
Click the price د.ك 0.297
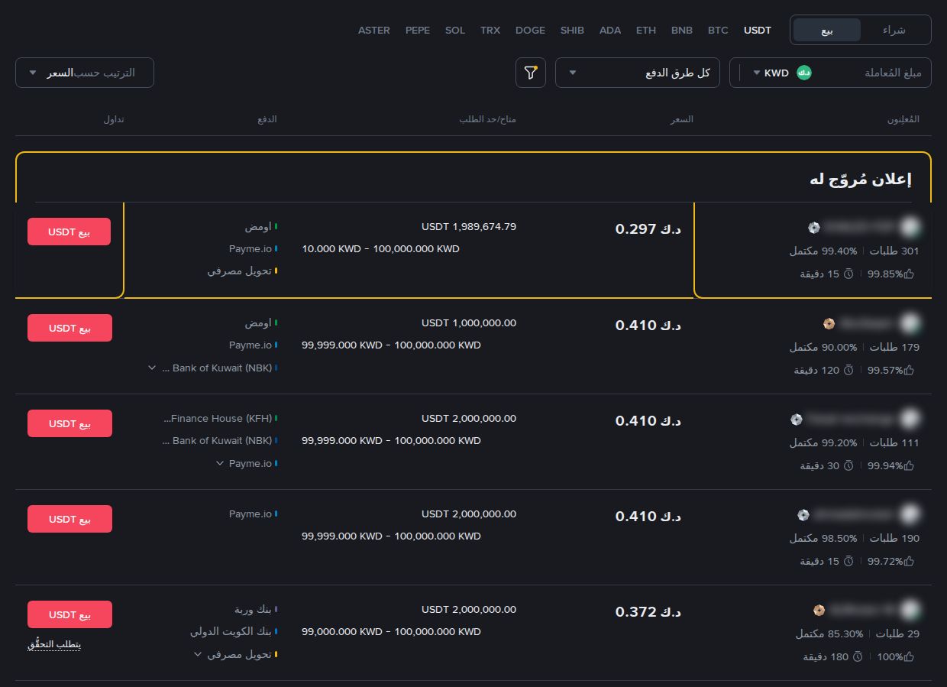pyautogui.click(x=648, y=228)
